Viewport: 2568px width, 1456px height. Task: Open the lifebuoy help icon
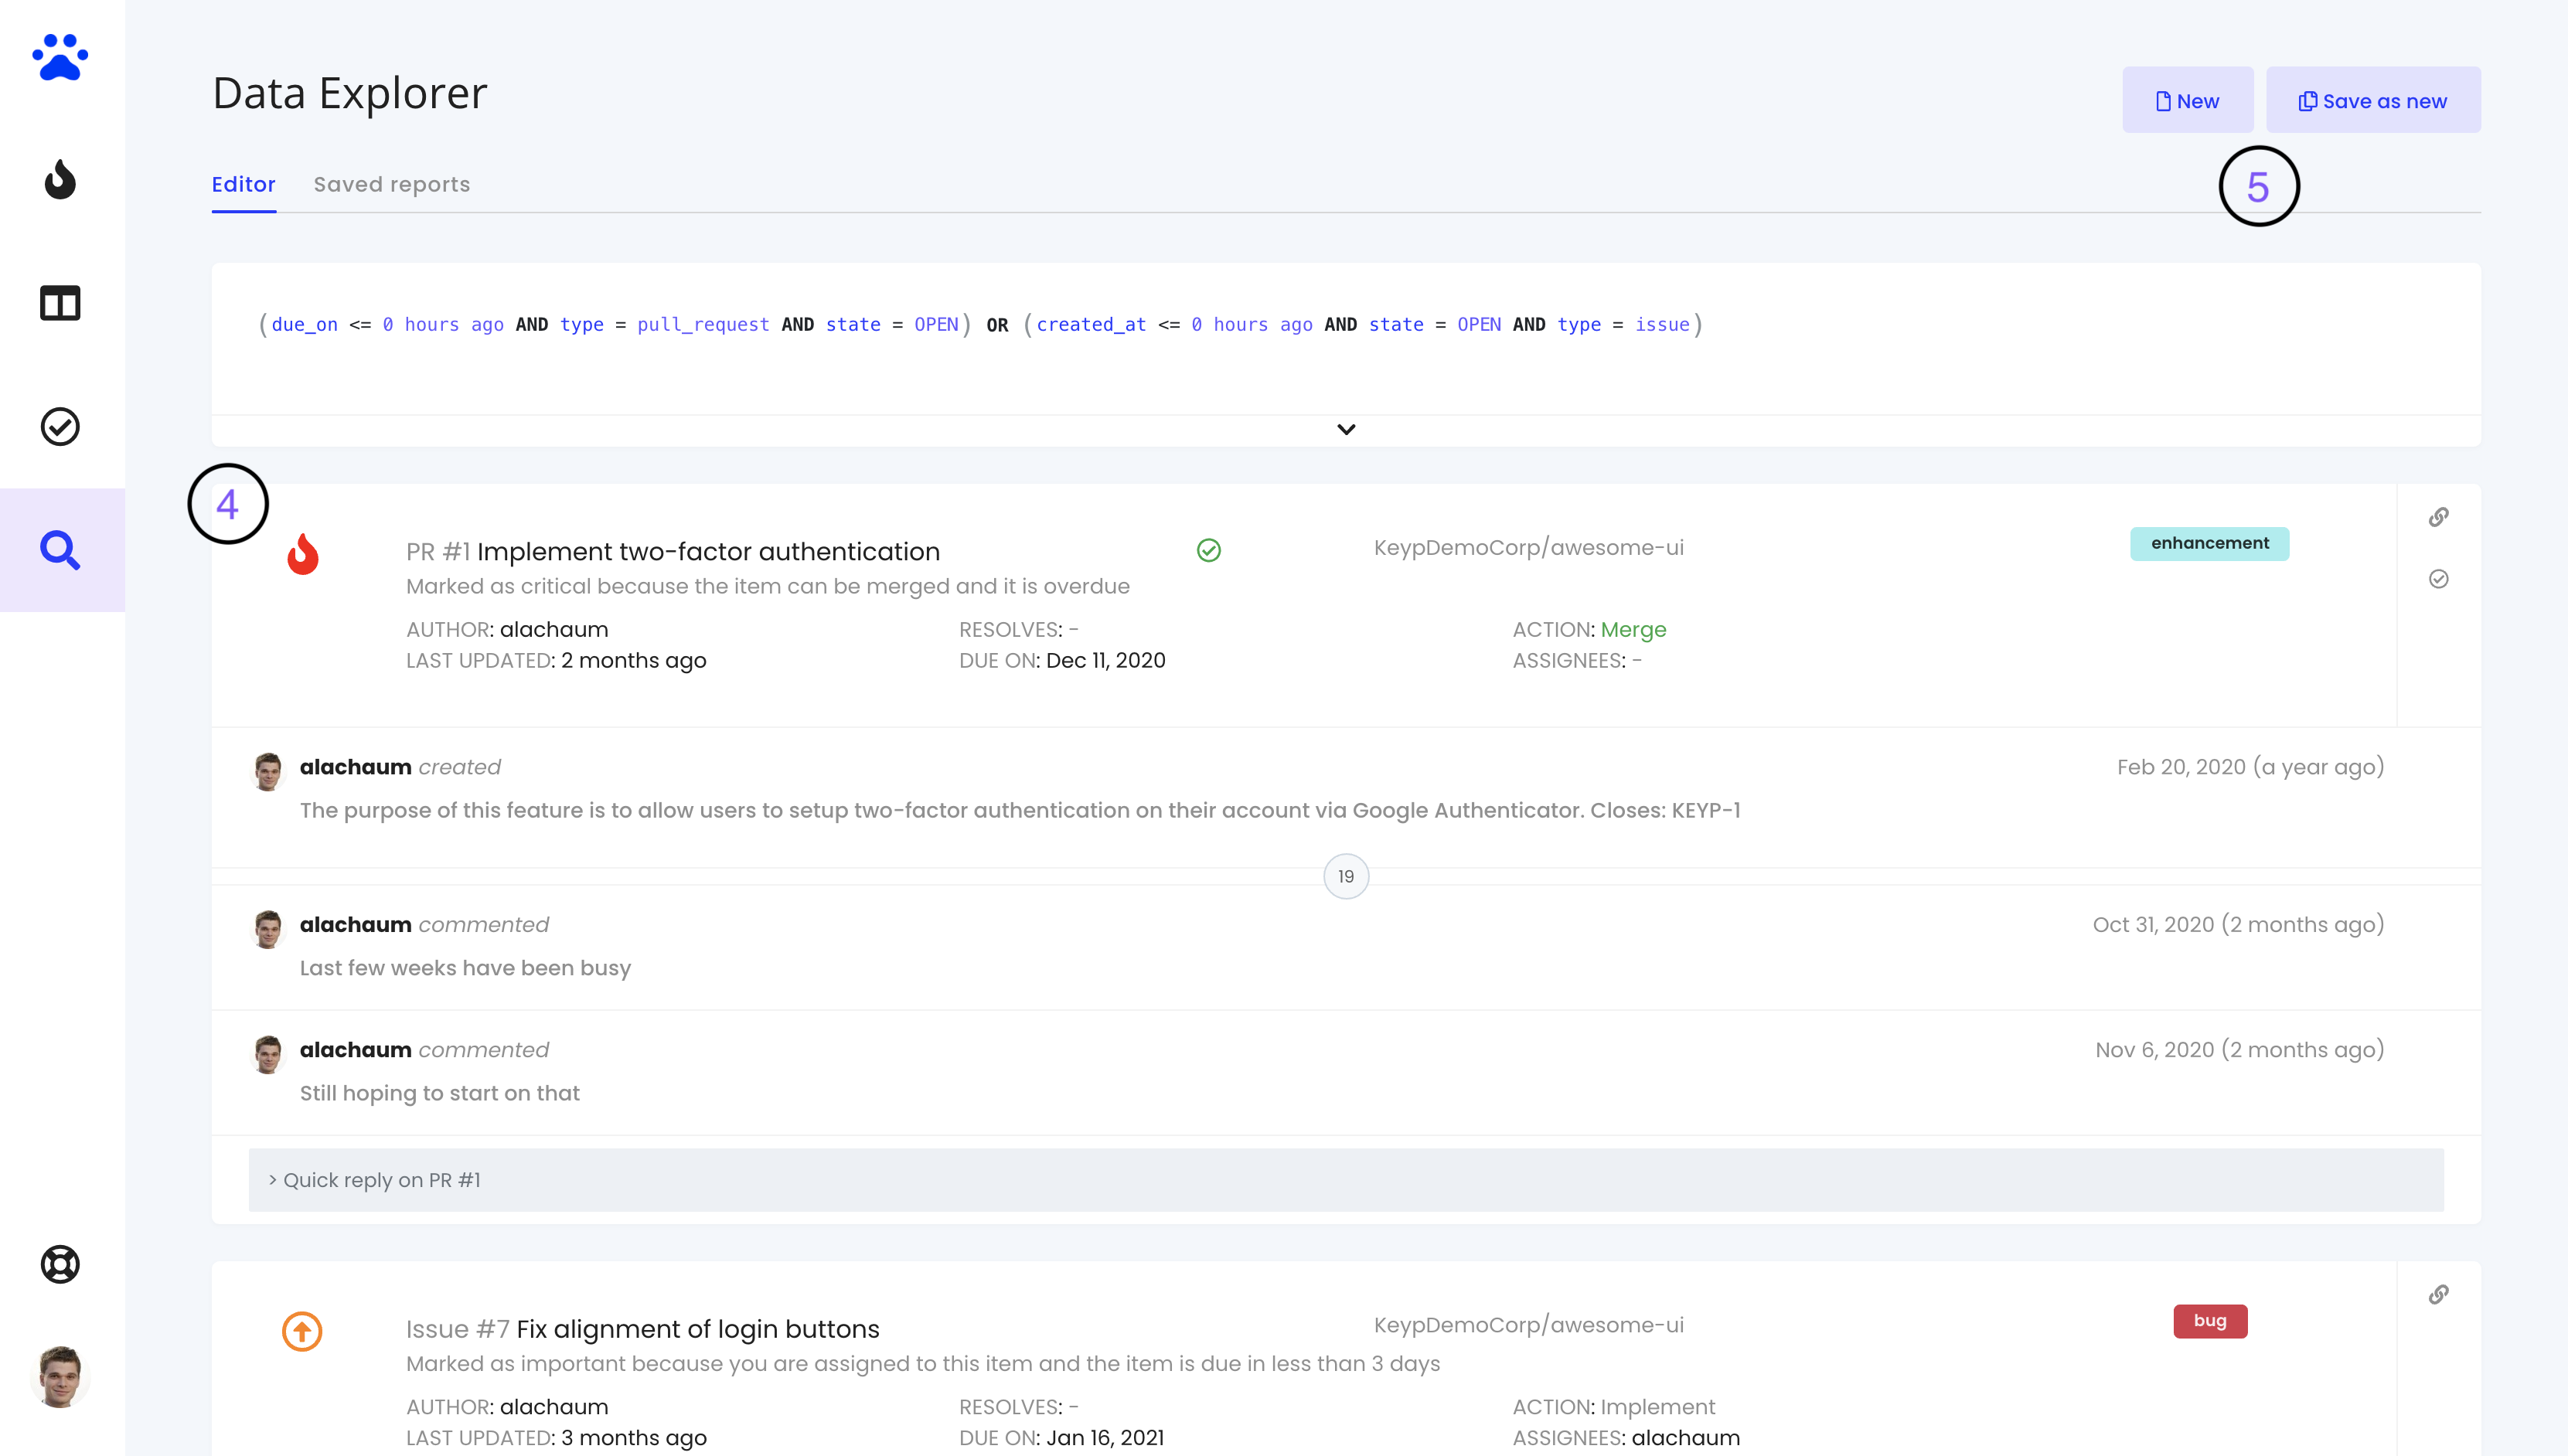point(60,1264)
